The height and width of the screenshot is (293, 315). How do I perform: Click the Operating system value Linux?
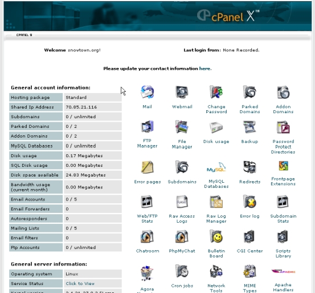tap(72, 274)
